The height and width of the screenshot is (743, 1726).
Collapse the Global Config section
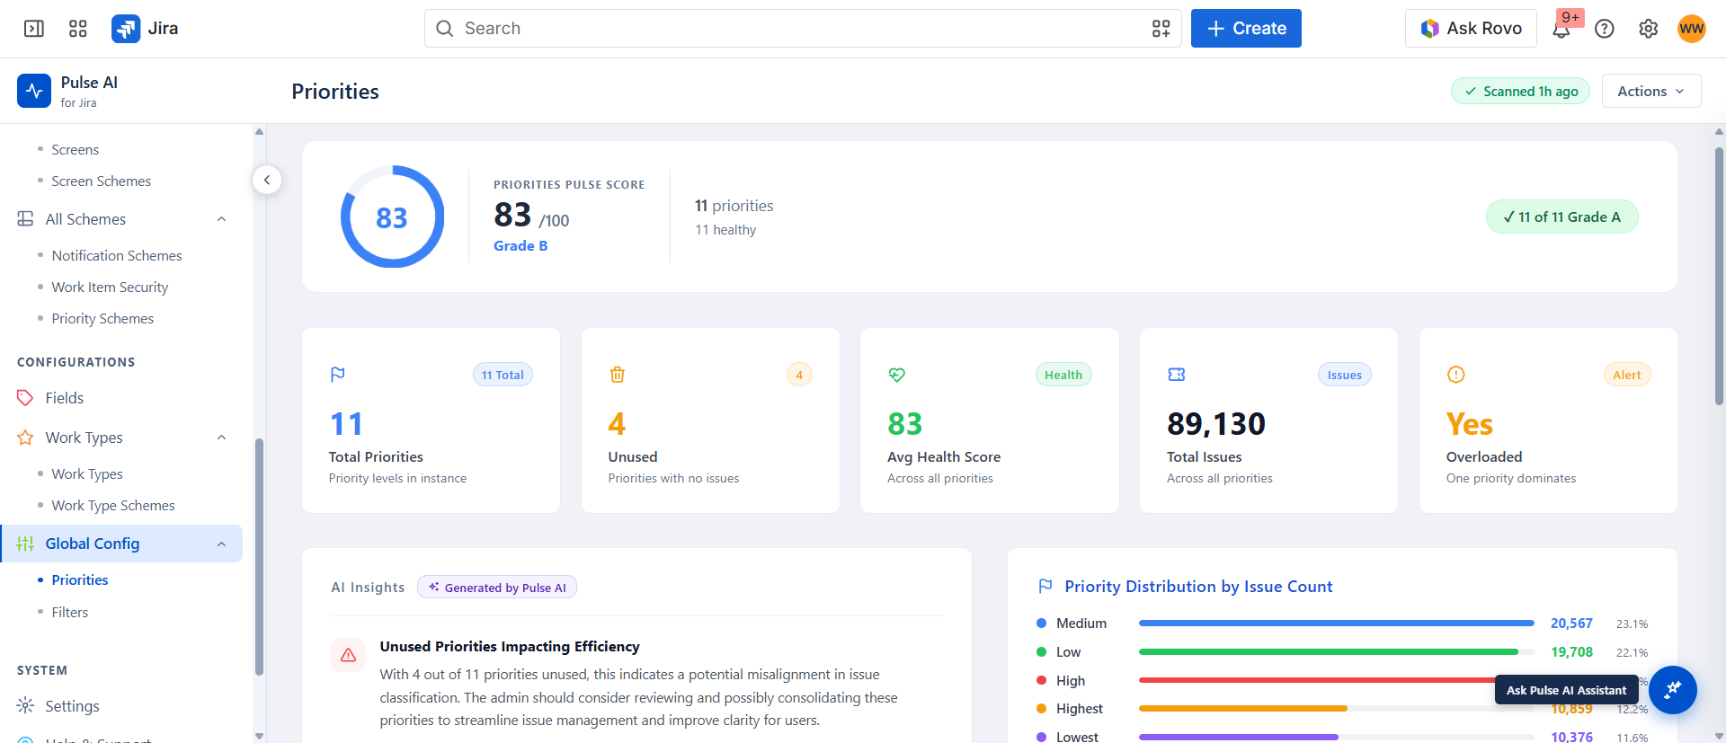click(221, 544)
